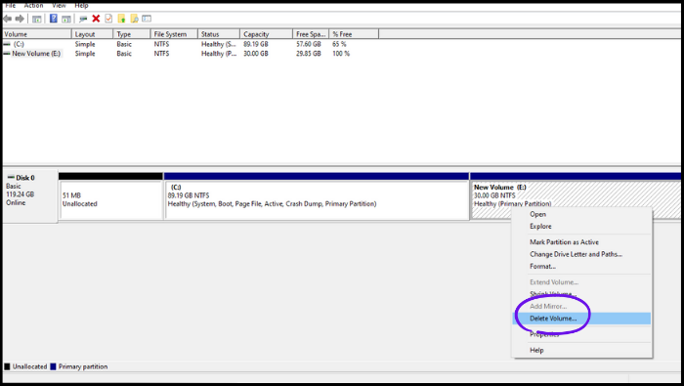
Task: Click the folder with magnifier icon
Action: point(135,19)
